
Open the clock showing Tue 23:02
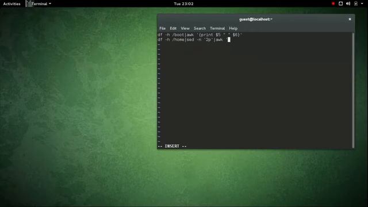coord(183,4)
